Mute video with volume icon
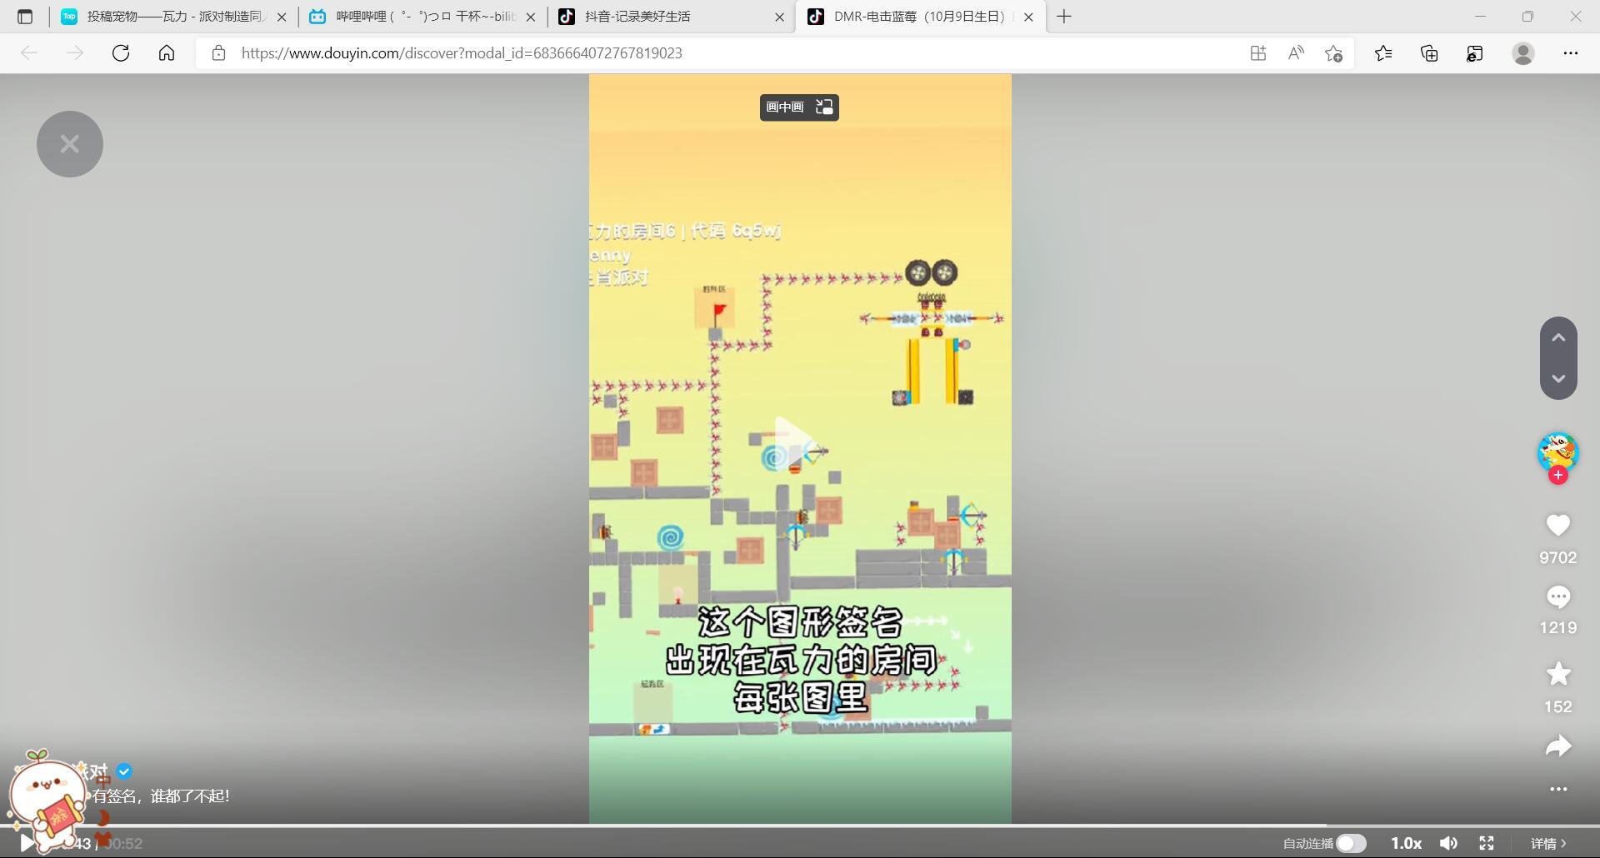 pos(1449,843)
